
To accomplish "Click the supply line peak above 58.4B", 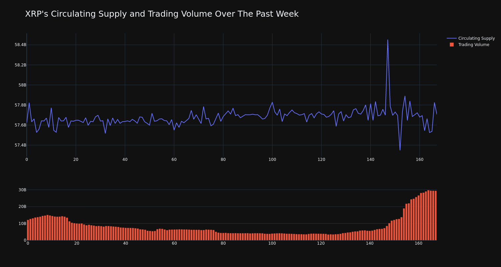I will [x=388, y=40].
